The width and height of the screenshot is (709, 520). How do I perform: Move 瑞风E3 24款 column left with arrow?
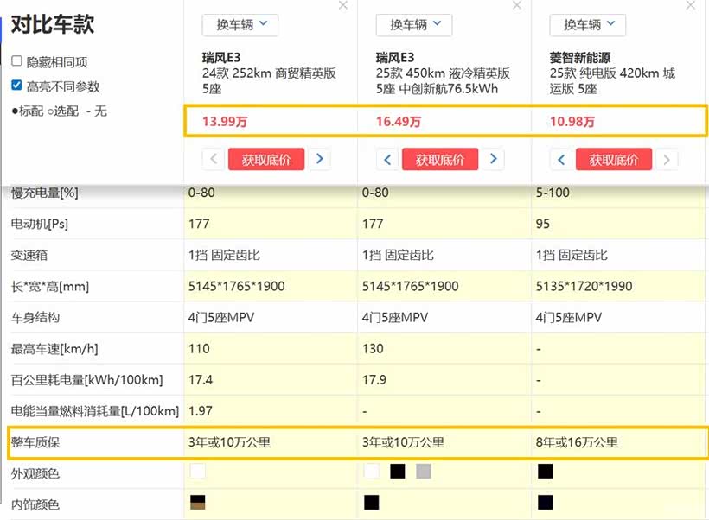click(214, 159)
